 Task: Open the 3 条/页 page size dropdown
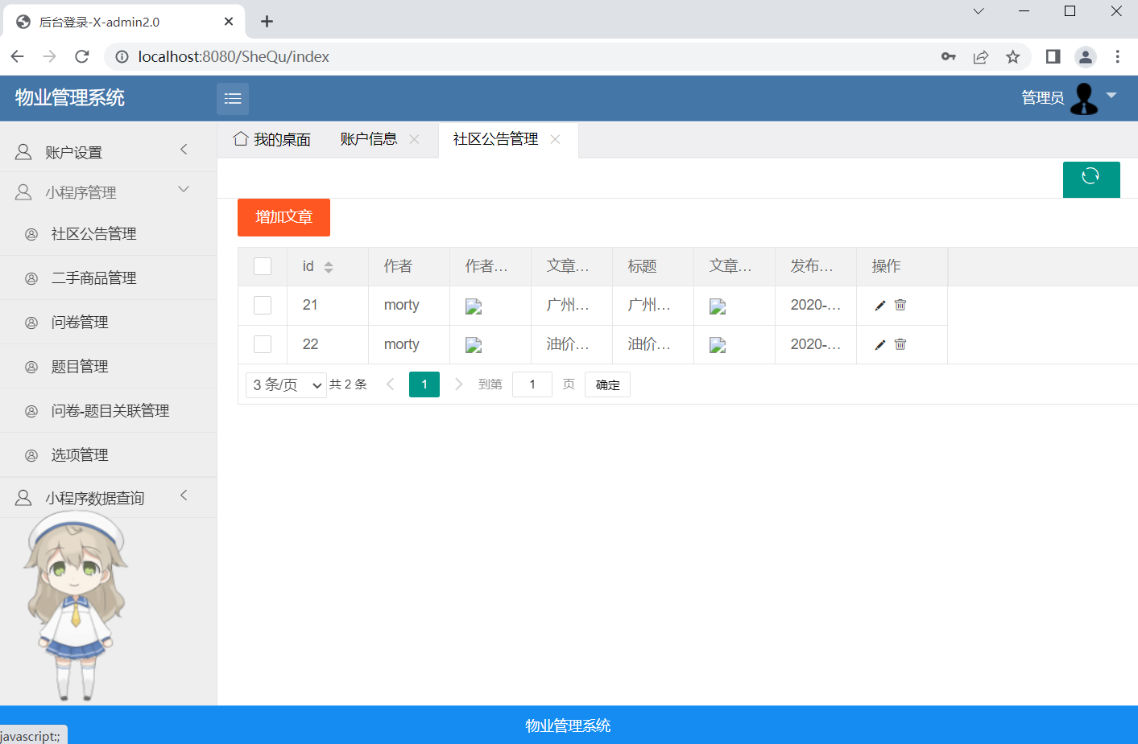(286, 384)
